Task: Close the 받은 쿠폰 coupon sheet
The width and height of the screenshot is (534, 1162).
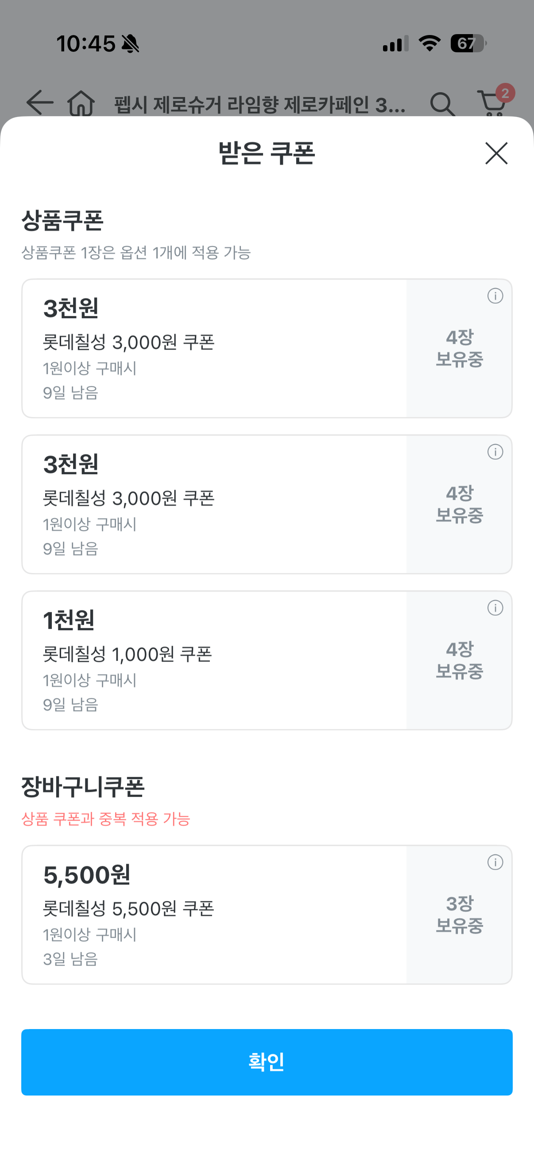Action: pos(496,153)
